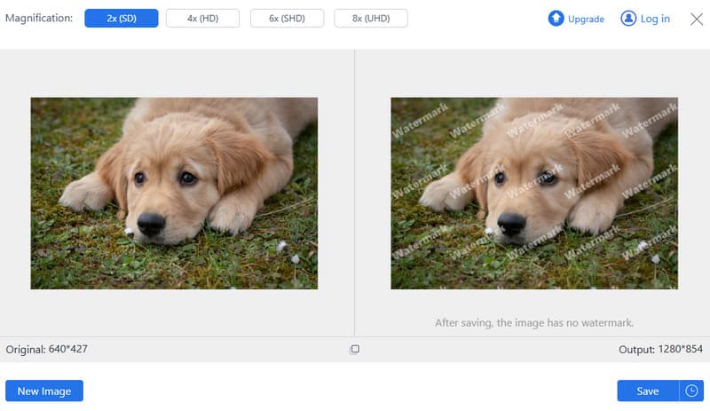This screenshot has height=411, width=710.
Task: Click the Output: 1280*854 size label
Action: (661, 350)
